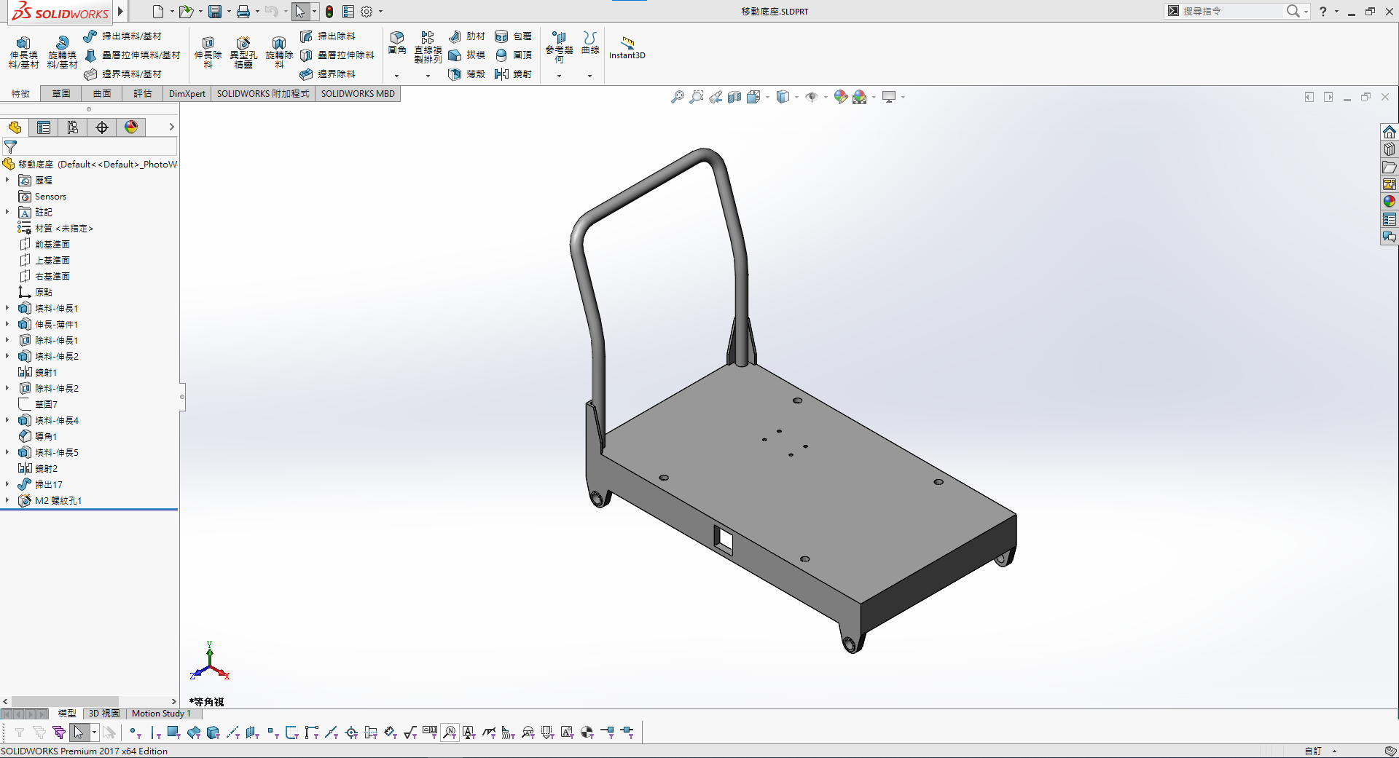Click the 薄殼 shell tool
Screen dimensions: 1399x758
pos(467,74)
